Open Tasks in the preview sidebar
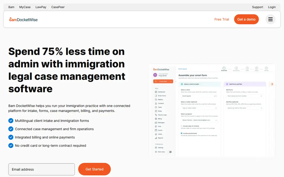This screenshot has width=284, height=177. point(158,107)
